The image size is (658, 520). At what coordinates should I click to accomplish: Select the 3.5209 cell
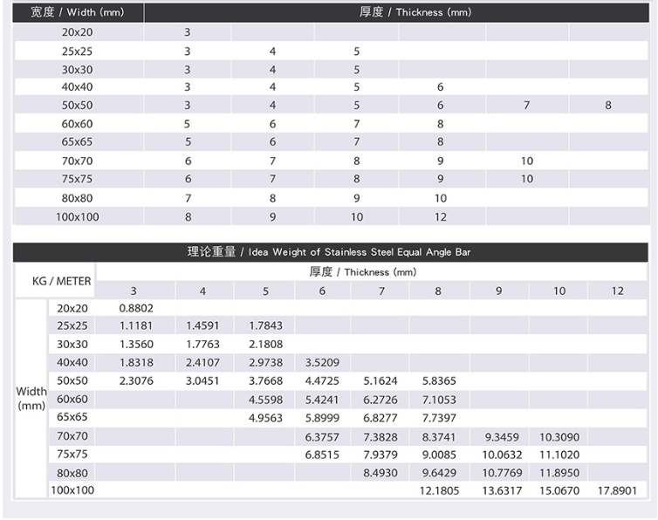[322, 362]
